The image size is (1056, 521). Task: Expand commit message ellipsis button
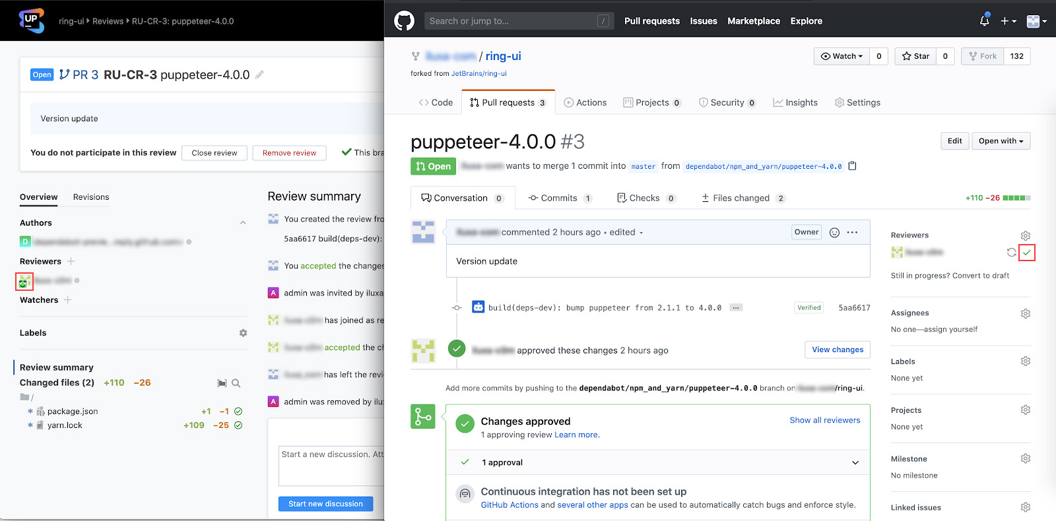click(x=737, y=308)
